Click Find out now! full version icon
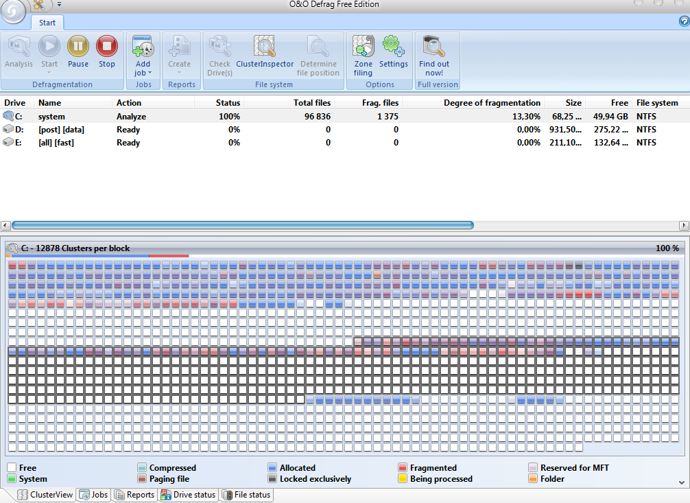 [434, 46]
